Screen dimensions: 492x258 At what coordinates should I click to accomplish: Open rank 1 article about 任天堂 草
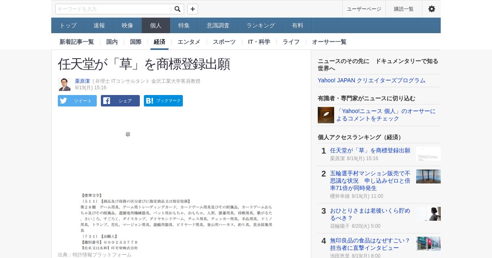(x=370, y=150)
